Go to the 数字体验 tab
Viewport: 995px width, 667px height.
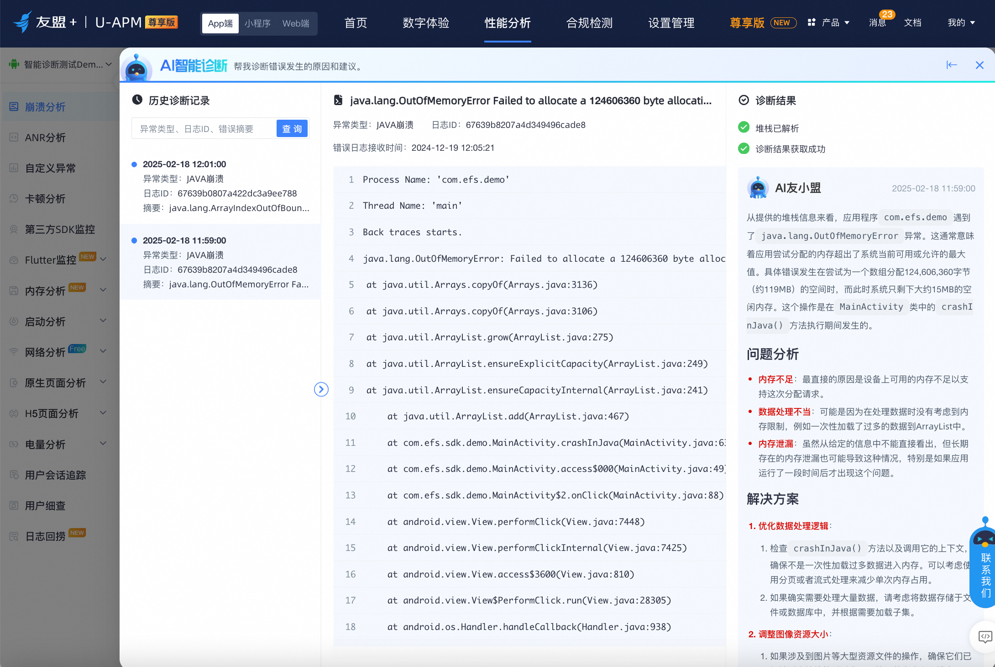click(x=426, y=23)
